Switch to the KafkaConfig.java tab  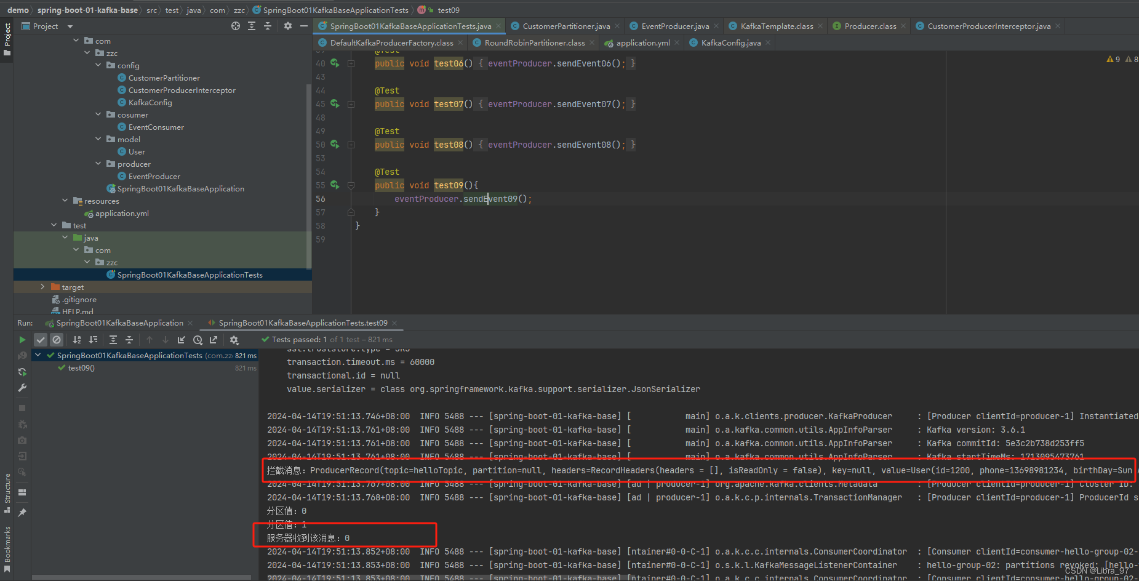point(731,43)
